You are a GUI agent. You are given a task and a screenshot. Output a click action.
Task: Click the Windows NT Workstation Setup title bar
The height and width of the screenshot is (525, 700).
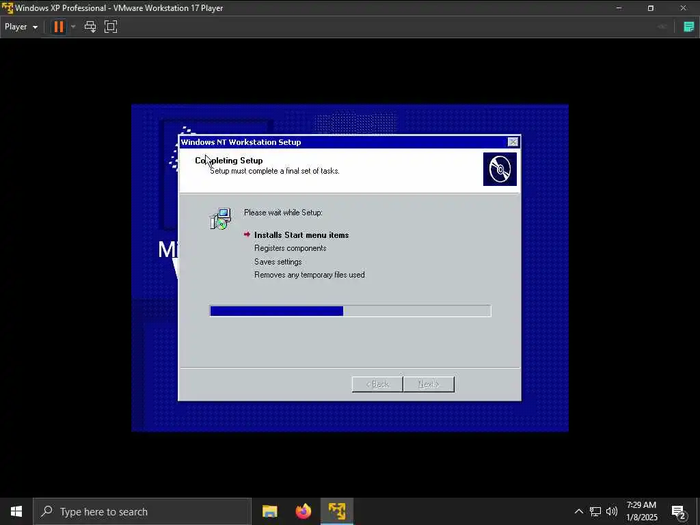[x=343, y=142]
